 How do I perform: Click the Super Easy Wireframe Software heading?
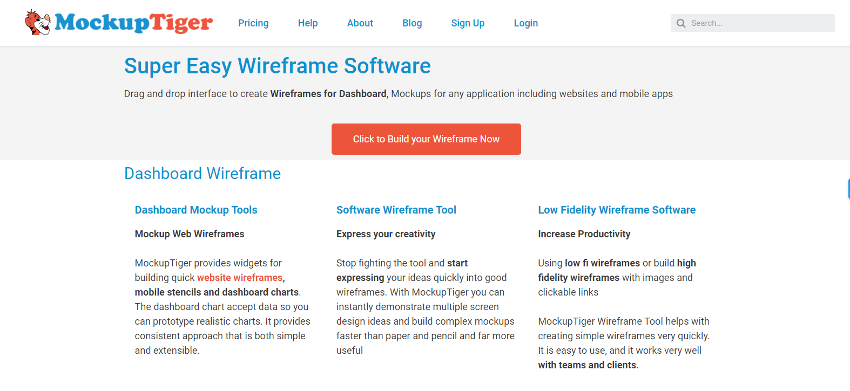tap(278, 66)
